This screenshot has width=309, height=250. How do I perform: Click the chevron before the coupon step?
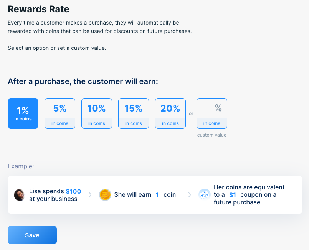click(x=189, y=194)
